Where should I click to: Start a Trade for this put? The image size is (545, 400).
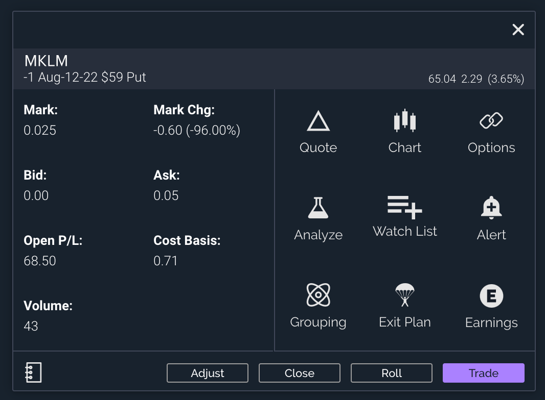483,373
